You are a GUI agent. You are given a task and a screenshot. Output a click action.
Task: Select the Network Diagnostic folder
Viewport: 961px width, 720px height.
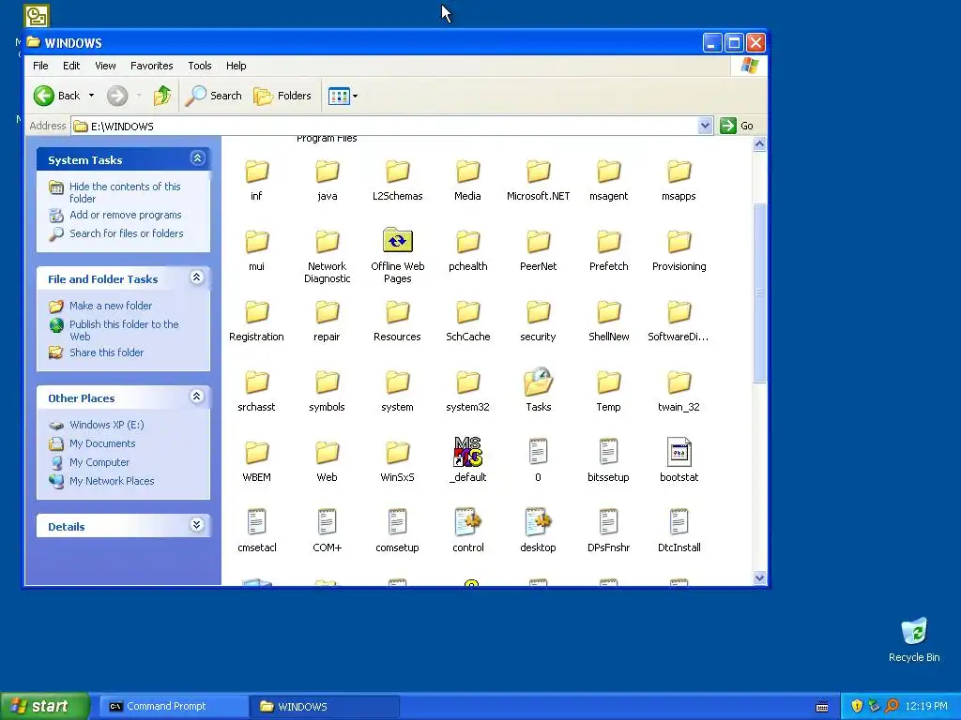[x=328, y=255]
